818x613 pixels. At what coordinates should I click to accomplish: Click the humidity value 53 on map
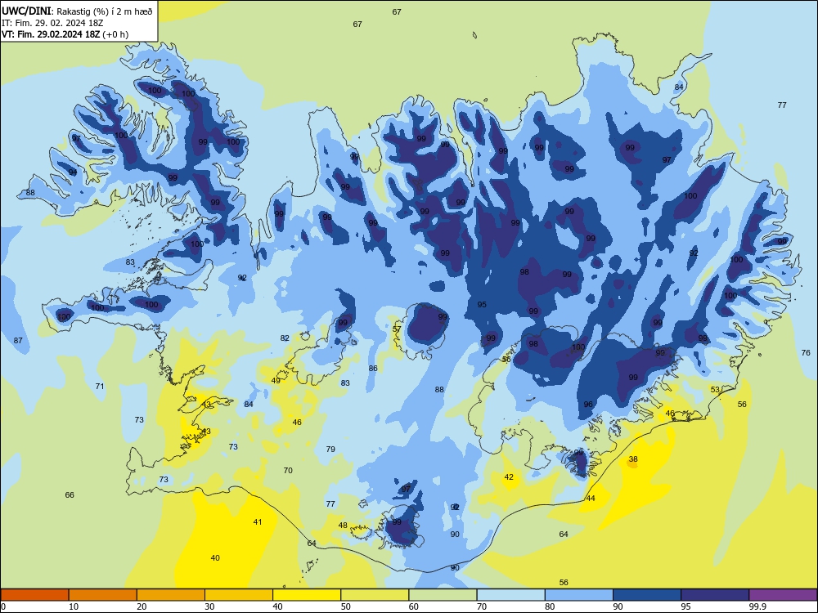(x=715, y=389)
